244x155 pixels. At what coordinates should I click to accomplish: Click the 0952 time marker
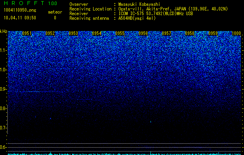point(50,33)
